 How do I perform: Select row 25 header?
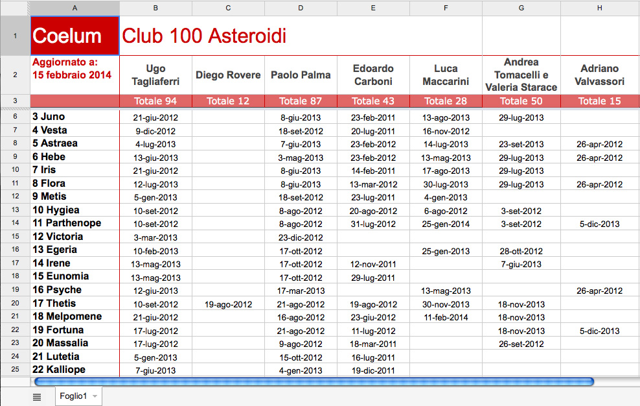point(15,370)
